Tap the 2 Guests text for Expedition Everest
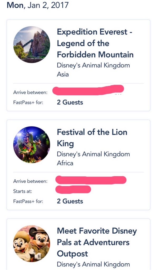157x270 pixels. pos(70,102)
